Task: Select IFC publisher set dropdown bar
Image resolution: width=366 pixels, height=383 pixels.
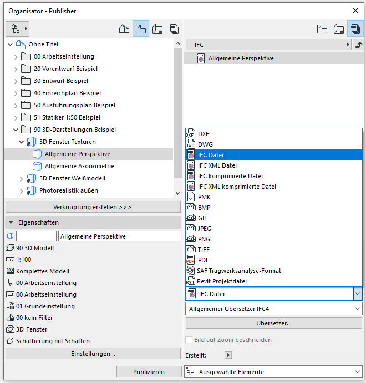Action: (268, 45)
